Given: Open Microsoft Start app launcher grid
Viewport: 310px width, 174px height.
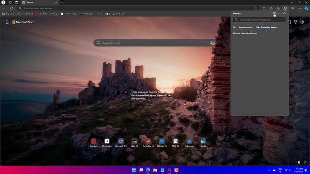Looking at the screenshot, I should click(x=8, y=22).
